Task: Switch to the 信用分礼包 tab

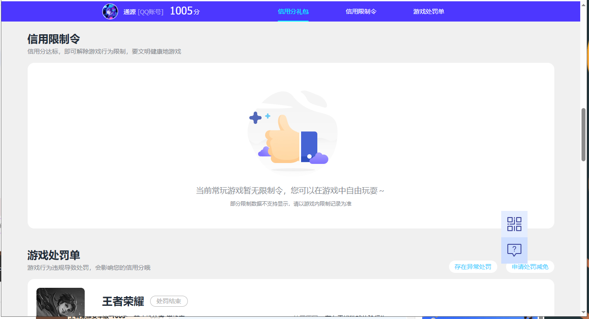Action: click(x=293, y=11)
